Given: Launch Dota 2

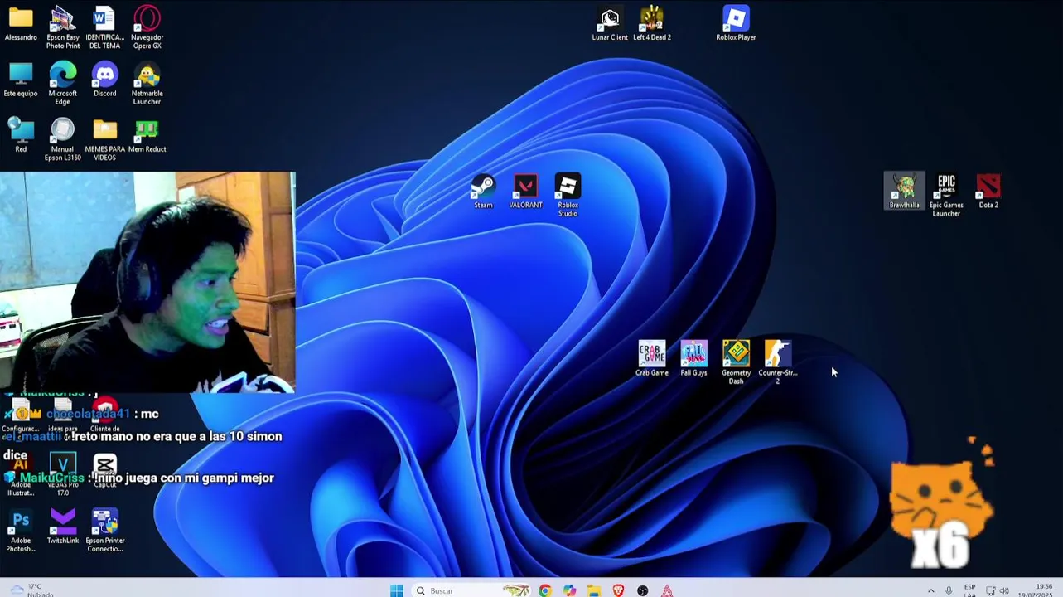Looking at the screenshot, I should coord(988,192).
